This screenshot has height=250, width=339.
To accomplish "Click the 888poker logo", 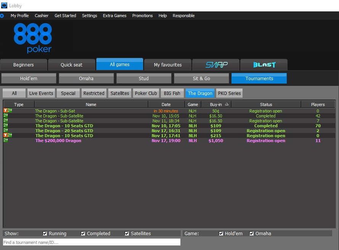I will point(33,38).
